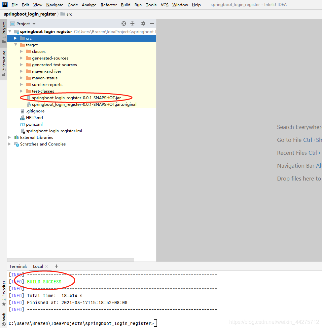Screen dimensions: 322x328
Task: Open the 2: Favorites tool window tab
Action: [4, 293]
